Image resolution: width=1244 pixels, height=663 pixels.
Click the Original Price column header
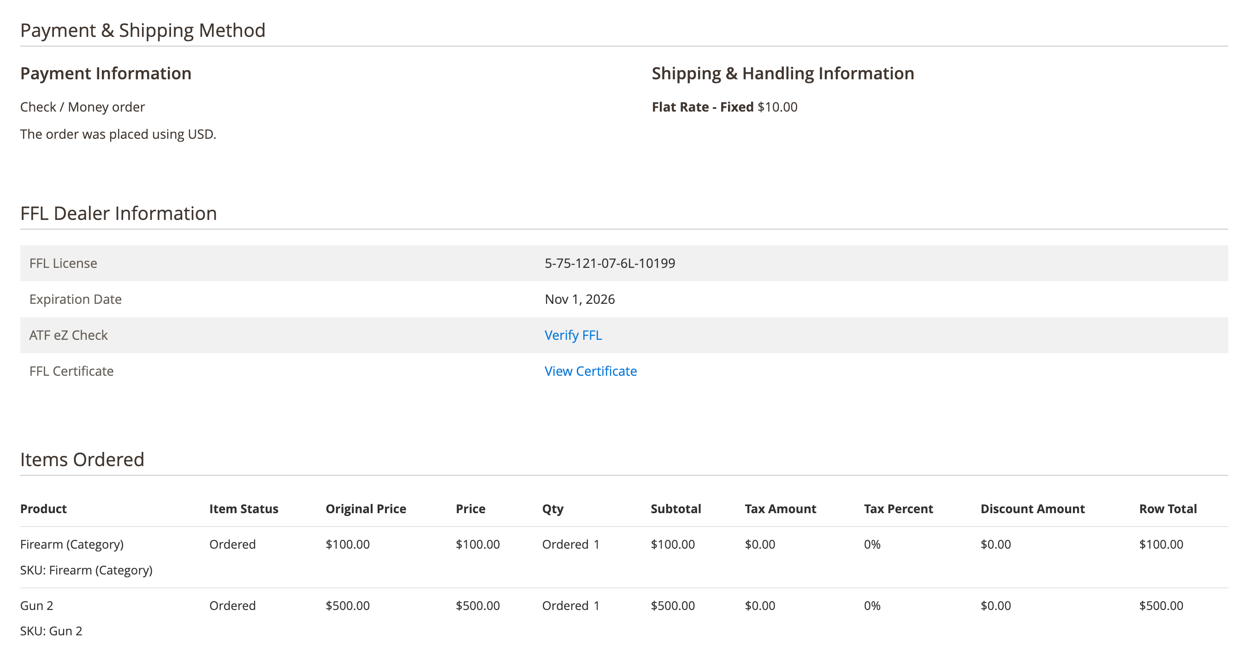coord(366,509)
